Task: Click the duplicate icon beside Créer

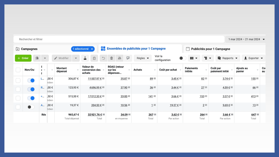Action: pos(37,58)
